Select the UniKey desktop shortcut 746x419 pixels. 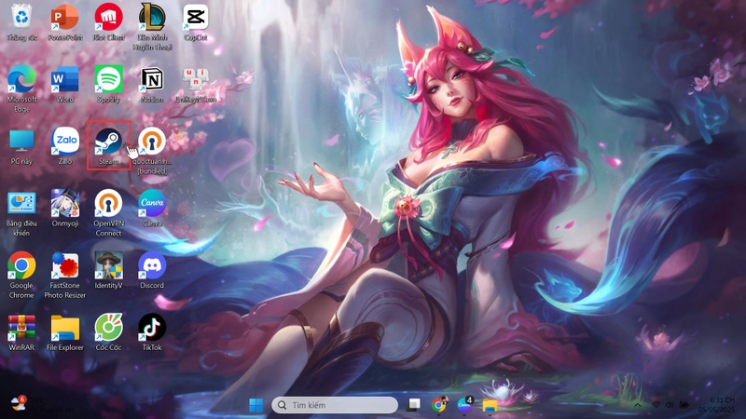[x=196, y=85]
